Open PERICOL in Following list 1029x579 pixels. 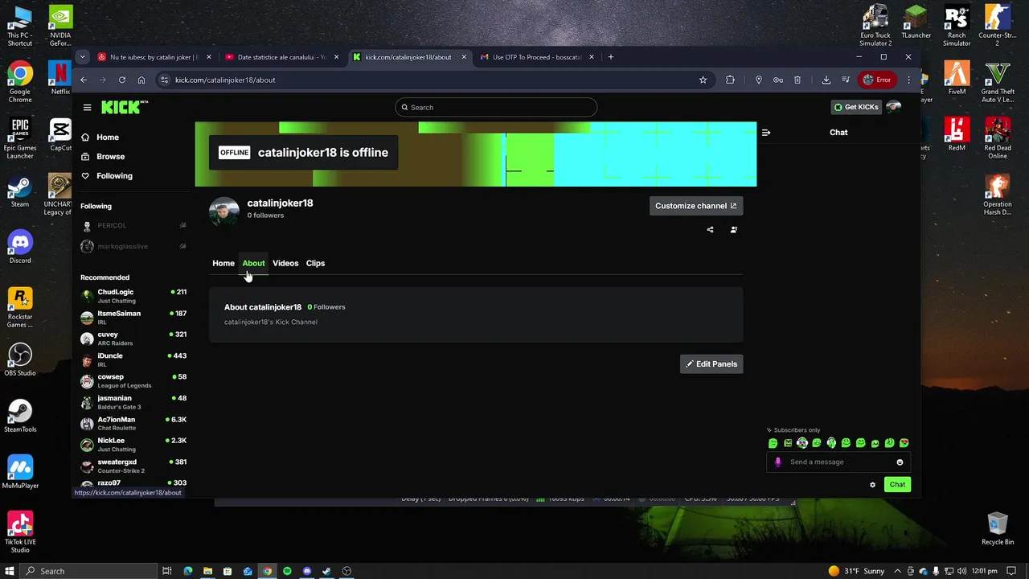133,226
